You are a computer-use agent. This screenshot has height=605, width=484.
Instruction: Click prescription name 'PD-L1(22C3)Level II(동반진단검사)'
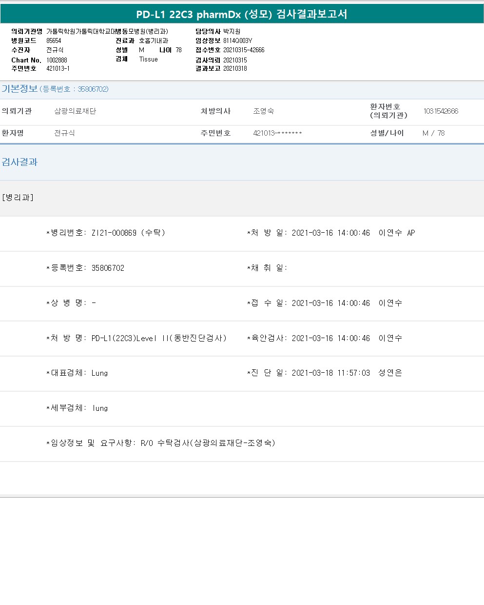click(x=159, y=338)
